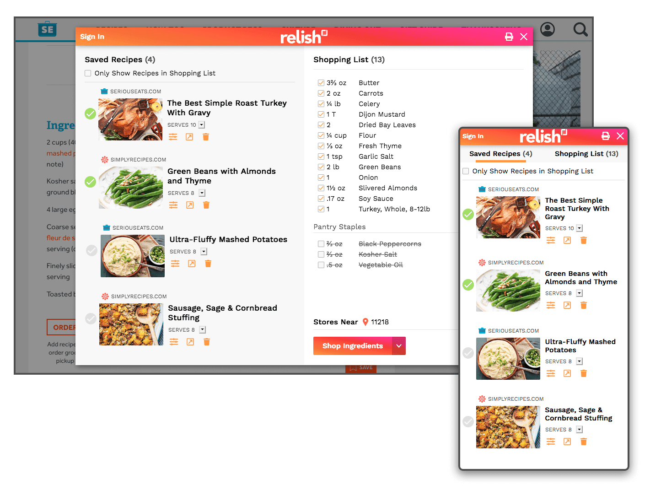Click Sign In on large relish panel
Screen dimensions: 650x490
92,37
